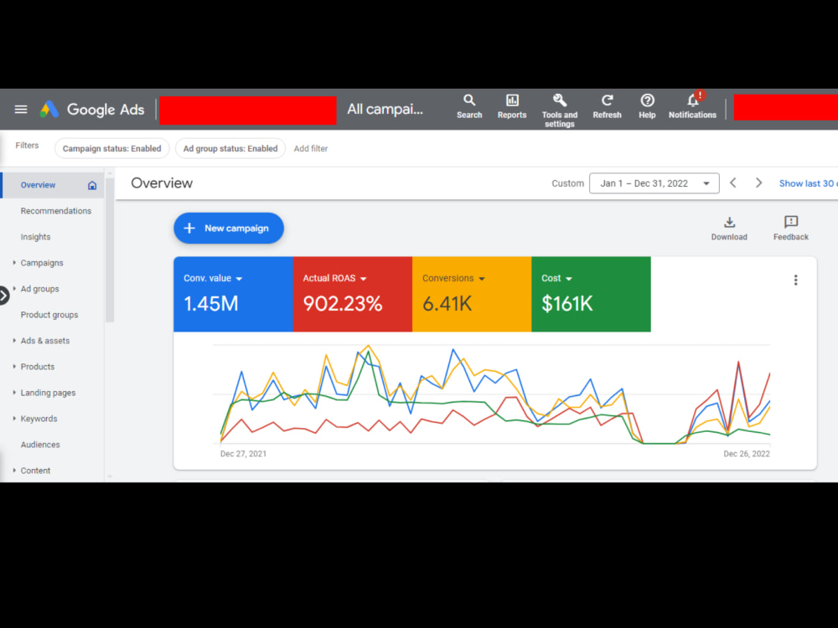This screenshot has width=838, height=628.
Task: Open the scorecard three-dot options menu
Action: coord(796,280)
